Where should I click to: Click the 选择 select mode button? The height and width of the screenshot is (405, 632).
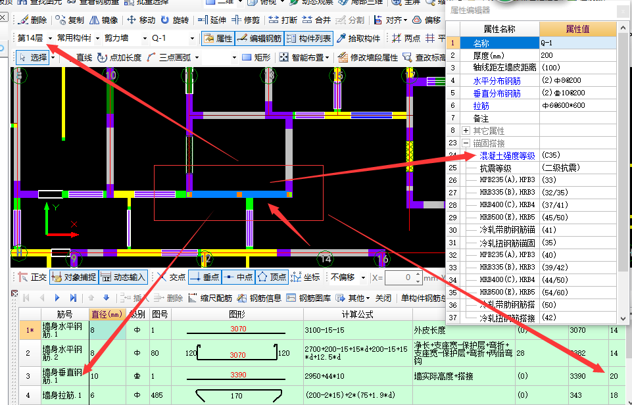tap(33, 58)
